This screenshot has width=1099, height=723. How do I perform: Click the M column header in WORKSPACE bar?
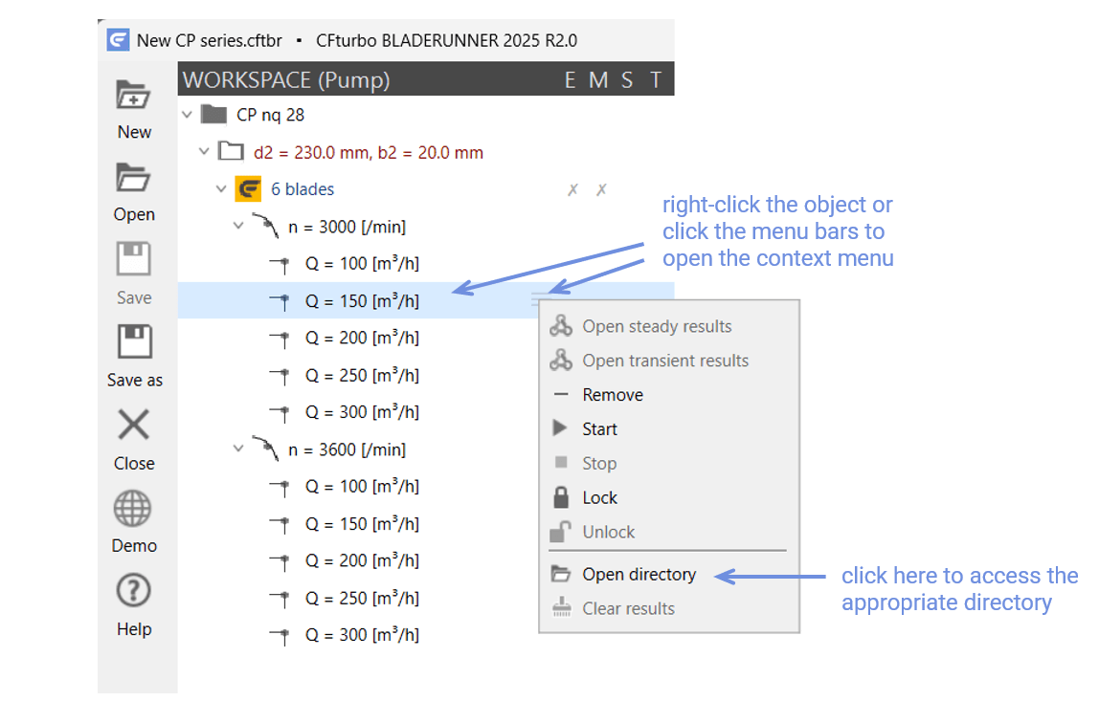(598, 80)
